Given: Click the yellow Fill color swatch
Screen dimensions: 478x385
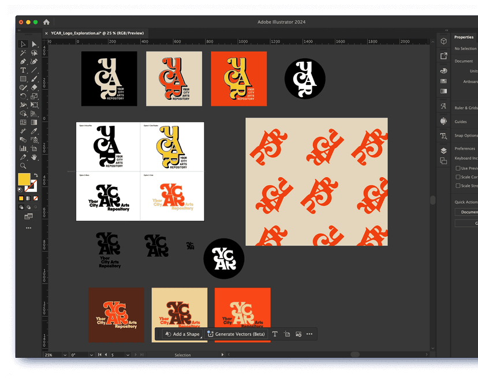Looking at the screenshot, I should coord(24,180).
